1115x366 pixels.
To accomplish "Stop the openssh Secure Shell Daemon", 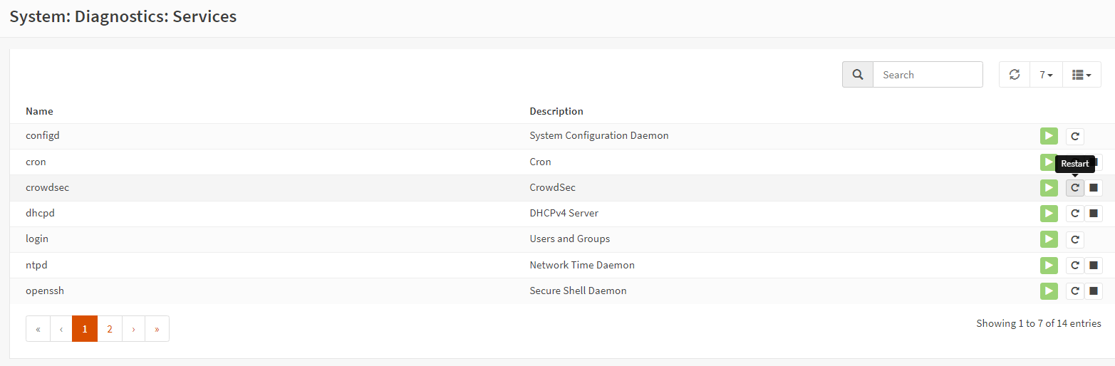I will [x=1094, y=291].
